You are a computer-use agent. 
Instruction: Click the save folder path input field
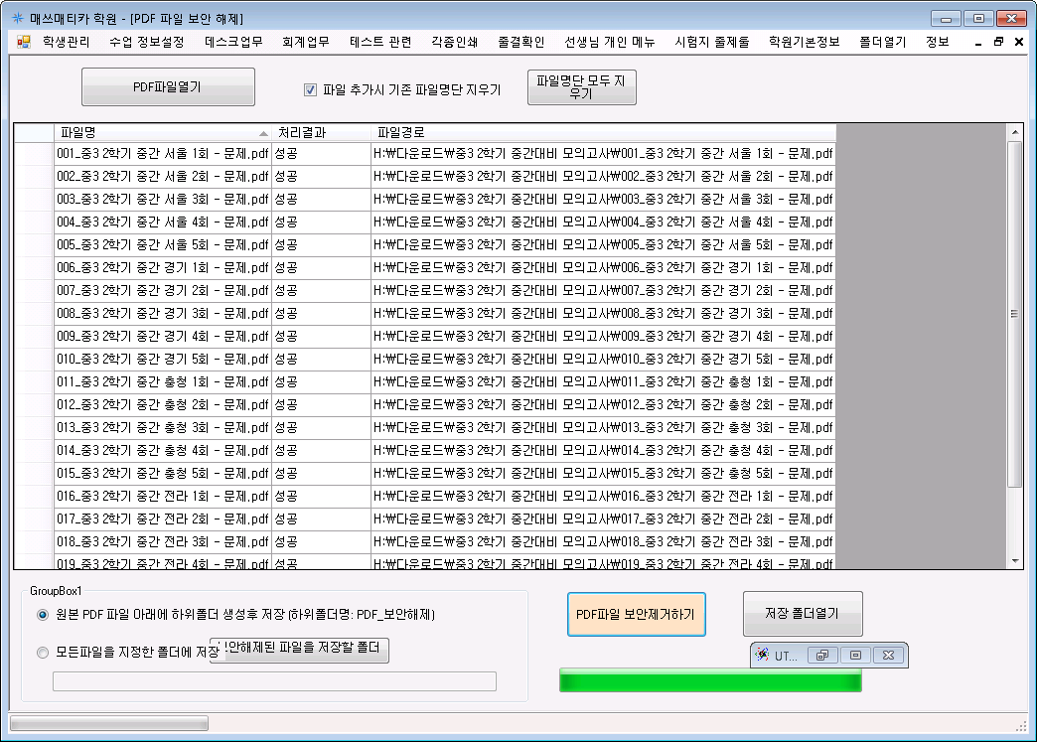(x=274, y=681)
